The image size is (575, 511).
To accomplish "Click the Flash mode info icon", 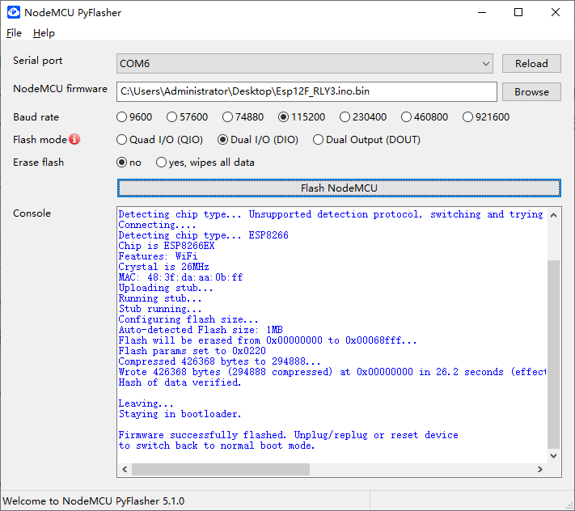I will [74, 139].
